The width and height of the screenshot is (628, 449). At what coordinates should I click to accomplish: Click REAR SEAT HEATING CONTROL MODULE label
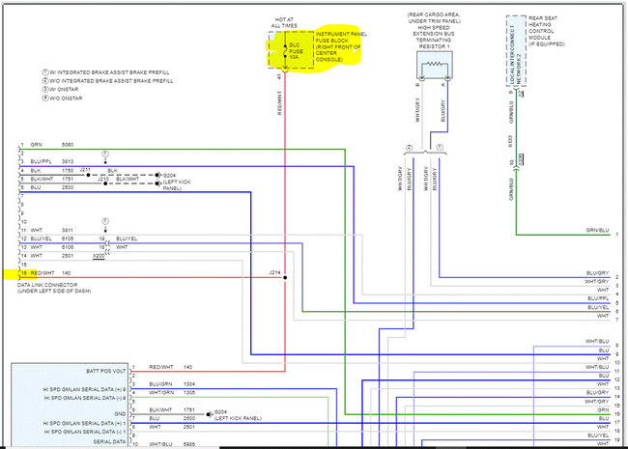[546, 31]
